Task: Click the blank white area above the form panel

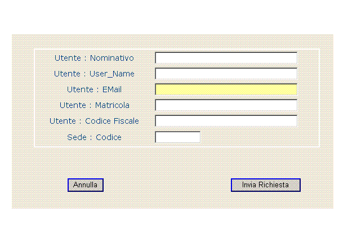Action: (x=174, y=17)
